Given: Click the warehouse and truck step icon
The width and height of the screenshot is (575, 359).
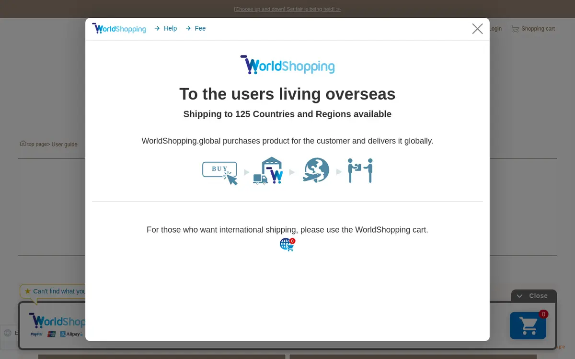Looking at the screenshot, I should tap(268, 170).
